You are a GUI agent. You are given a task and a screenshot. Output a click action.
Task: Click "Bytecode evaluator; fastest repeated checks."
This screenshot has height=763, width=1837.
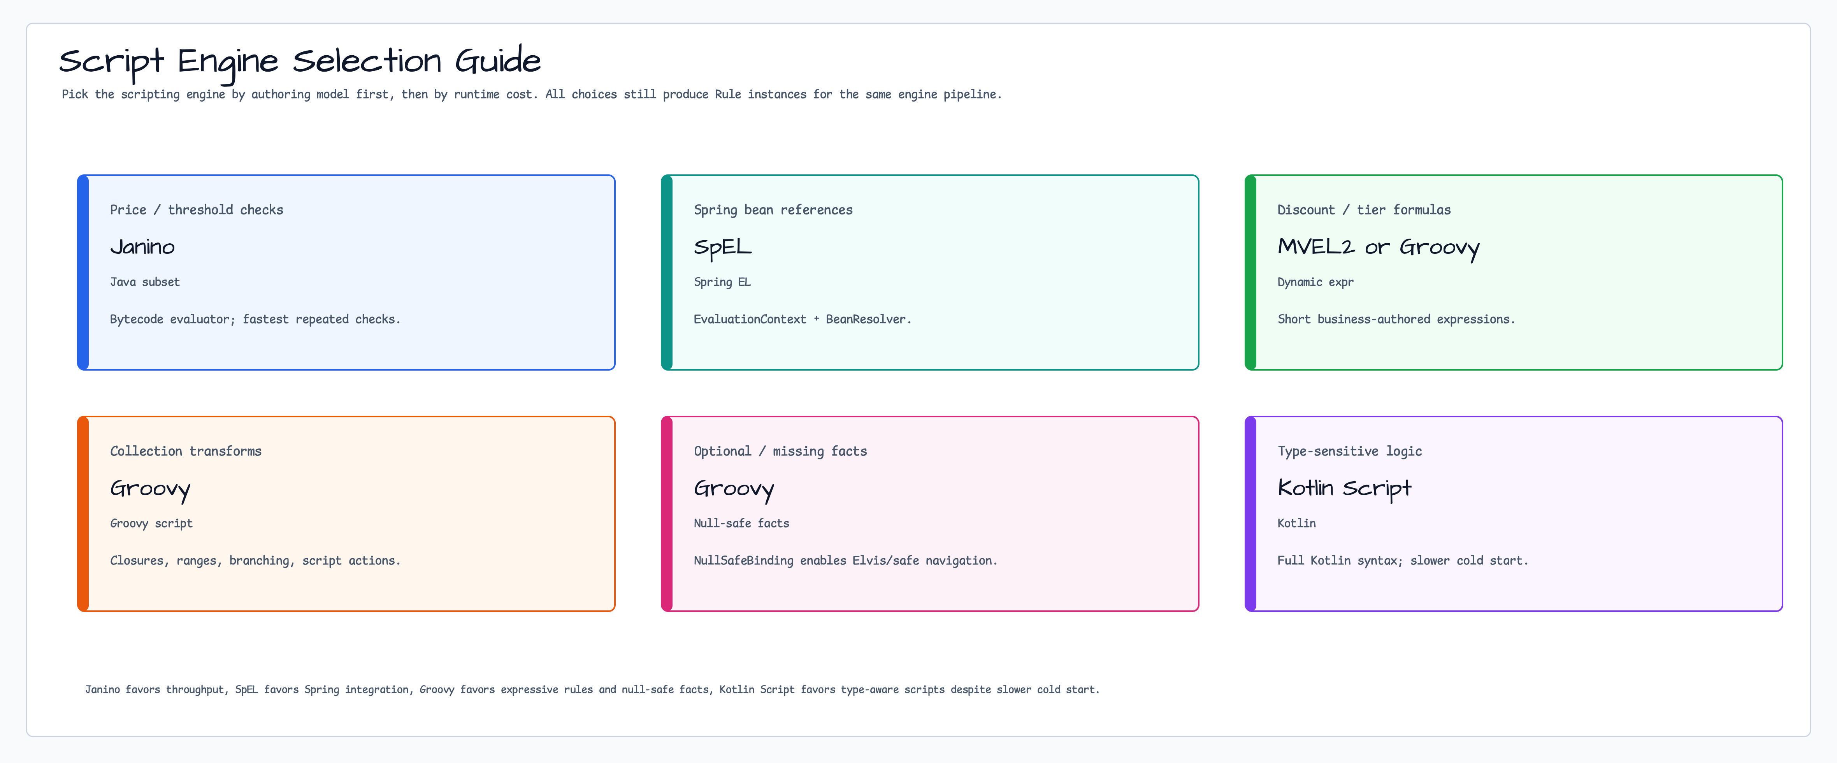255,320
